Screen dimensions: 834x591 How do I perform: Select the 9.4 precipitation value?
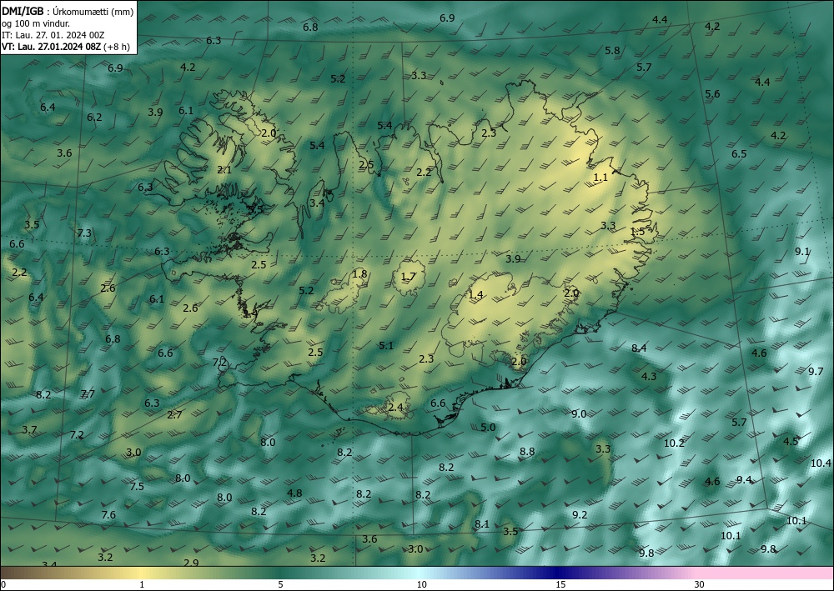click(x=744, y=480)
